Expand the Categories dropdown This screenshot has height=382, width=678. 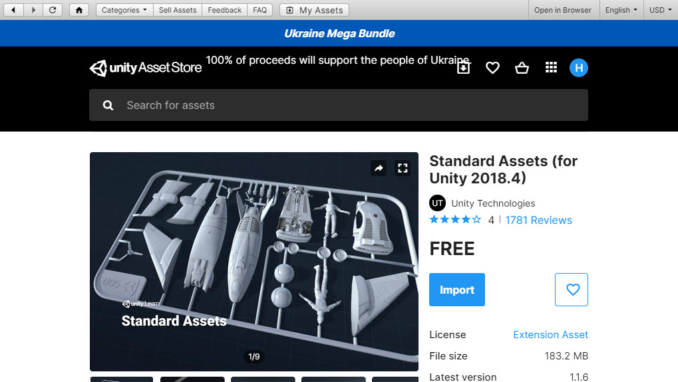coord(124,10)
